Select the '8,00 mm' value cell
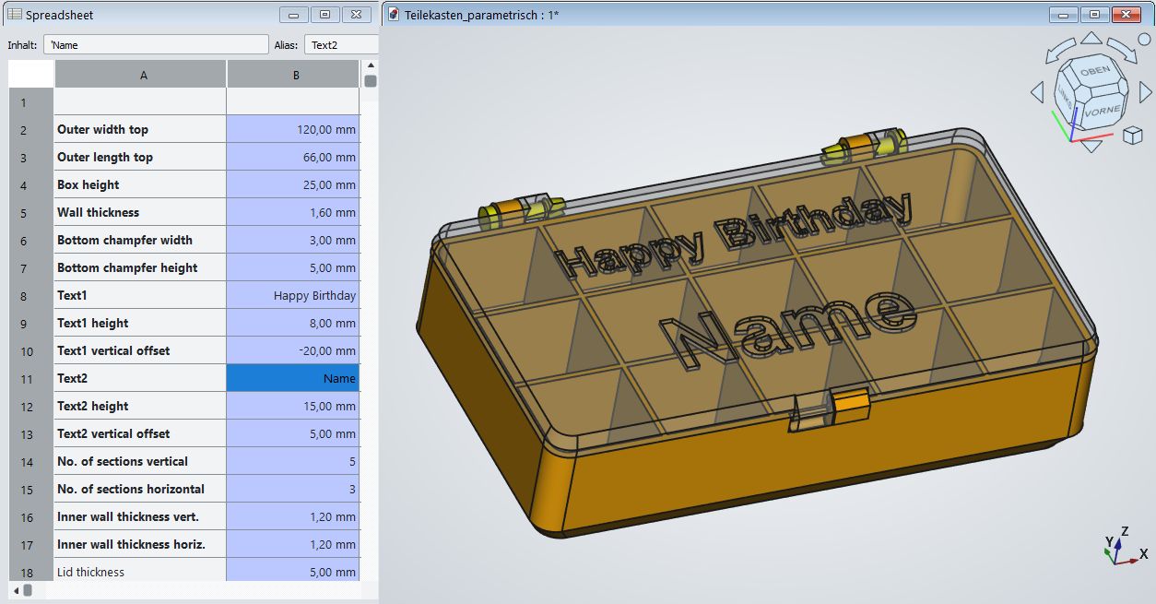Screen dimensions: 1156x604 293,323
